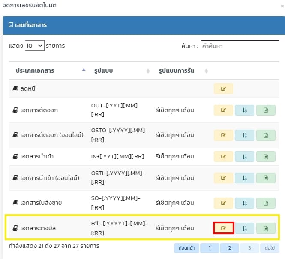
Task: Click the ค้นหา search input field
Action: click(240, 46)
